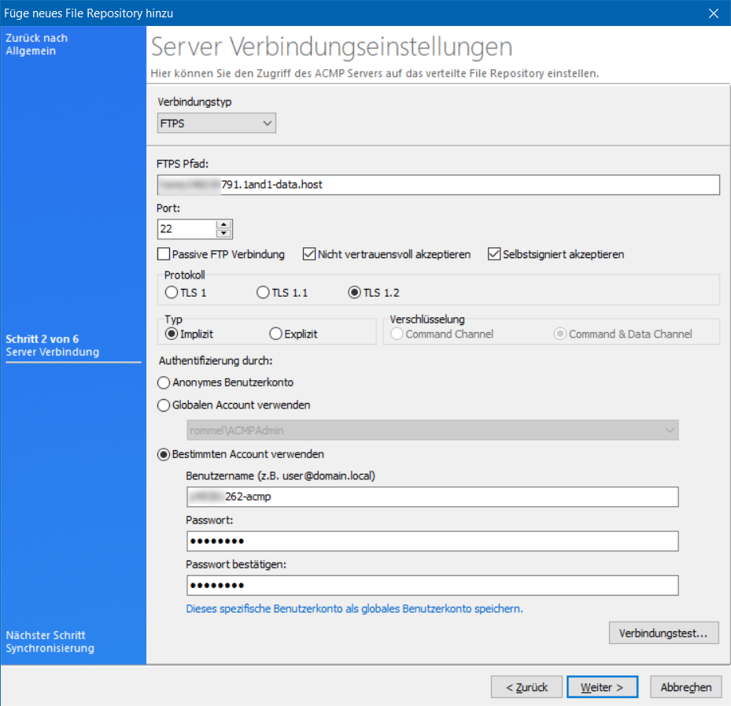Viewport: 731px width, 706px height.
Task: Run the Verbindungstest
Action: pyautogui.click(x=663, y=632)
